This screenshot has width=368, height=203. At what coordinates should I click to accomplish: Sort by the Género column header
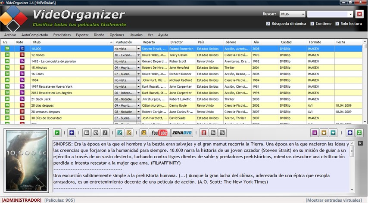pos(237,42)
